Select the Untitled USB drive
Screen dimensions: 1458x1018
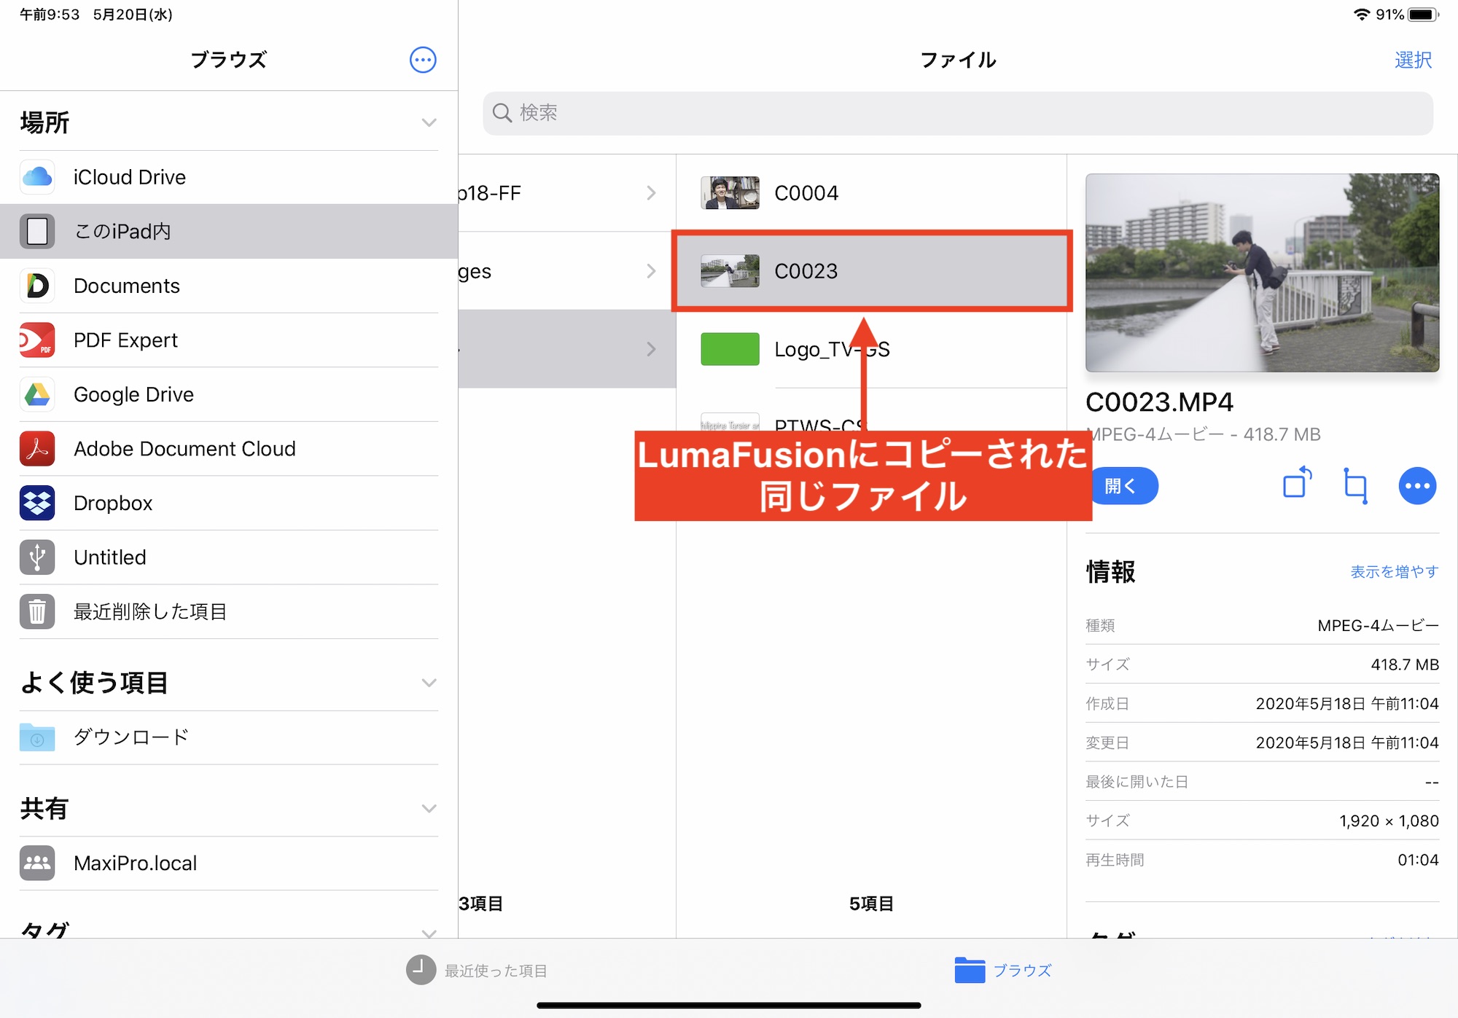(109, 557)
